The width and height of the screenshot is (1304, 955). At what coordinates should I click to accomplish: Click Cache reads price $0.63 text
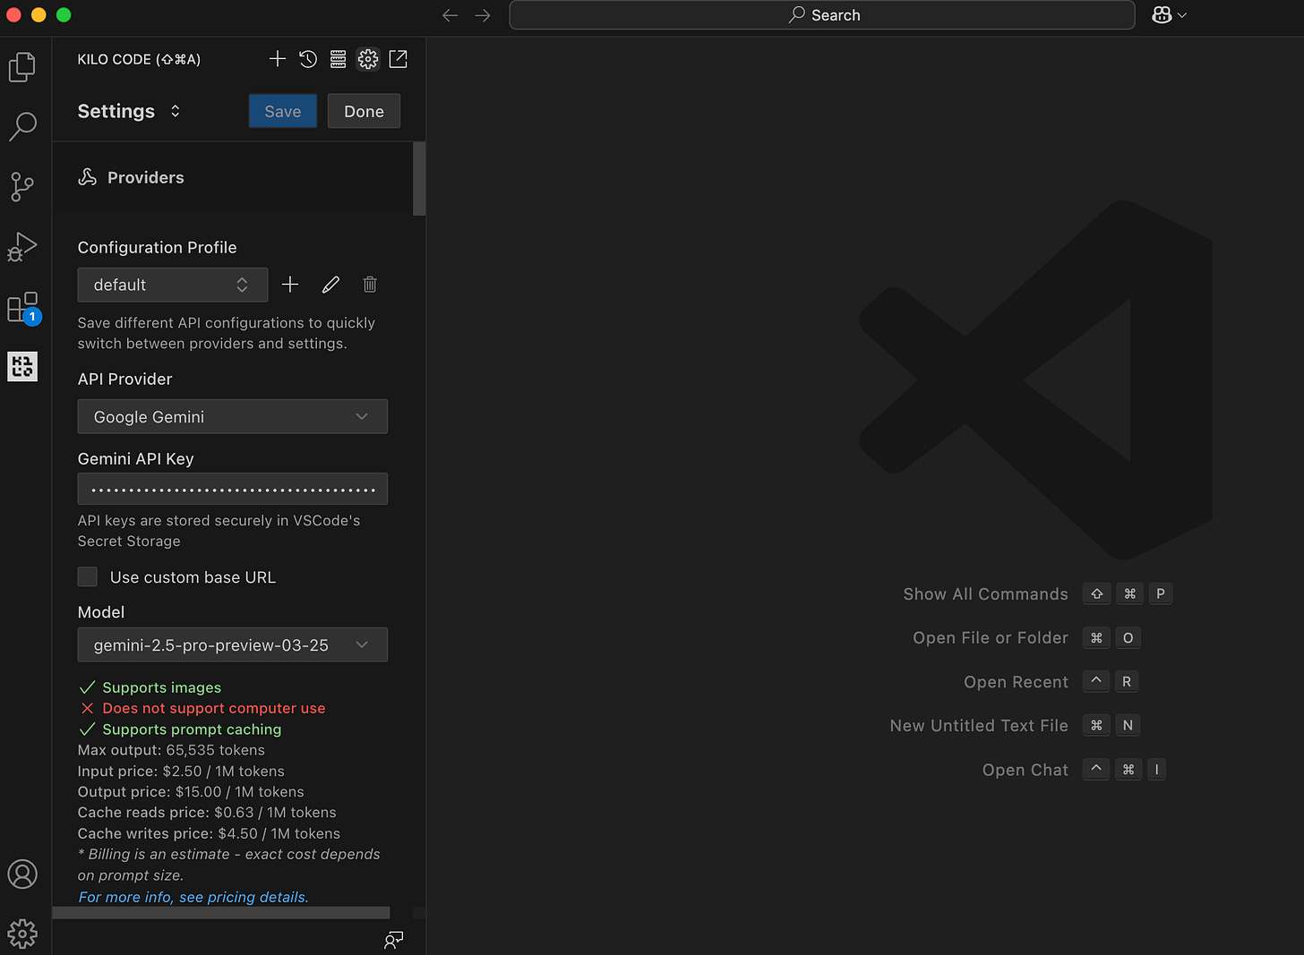[207, 813]
